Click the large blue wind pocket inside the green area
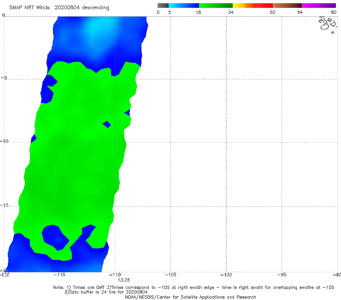Screen dimensions: 341x300 click(55, 238)
